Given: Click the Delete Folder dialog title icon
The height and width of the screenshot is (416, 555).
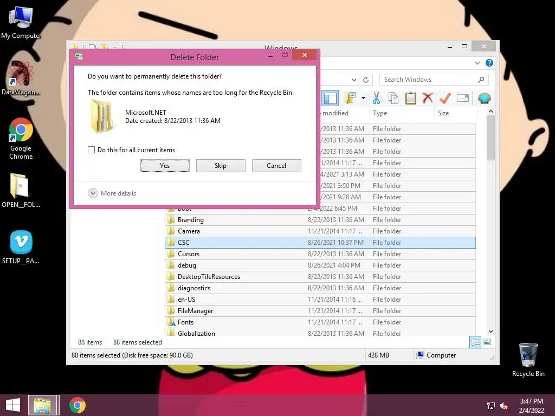Looking at the screenshot, I should (x=79, y=57).
